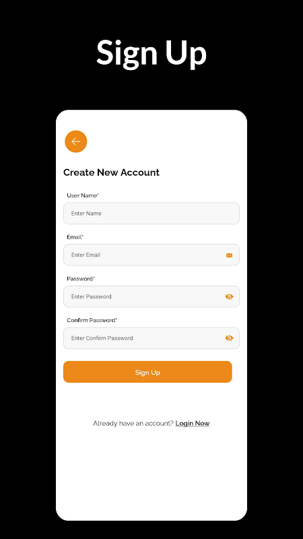Image resolution: width=303 pixels, height=539 pixels.
Task: Focus the User Name input field
Action: pyautogui.click(x=151, y=214)
